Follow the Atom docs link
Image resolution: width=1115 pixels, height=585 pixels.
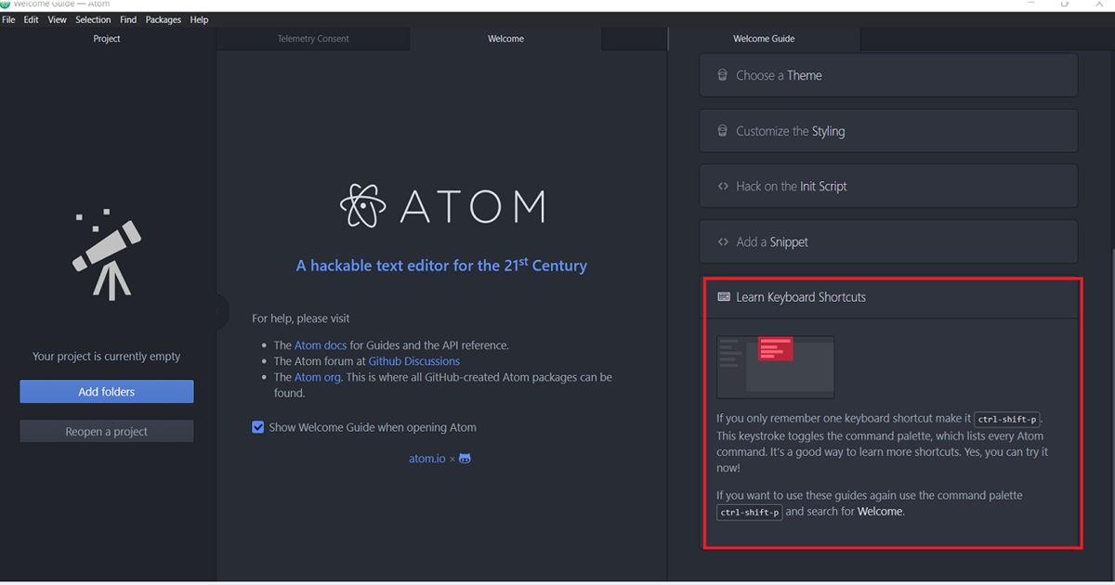[320, 344]
